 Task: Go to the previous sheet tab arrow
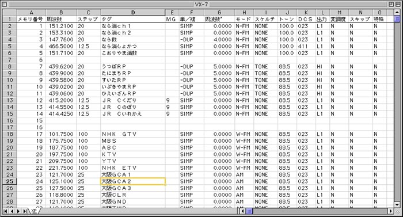point(12,211)
